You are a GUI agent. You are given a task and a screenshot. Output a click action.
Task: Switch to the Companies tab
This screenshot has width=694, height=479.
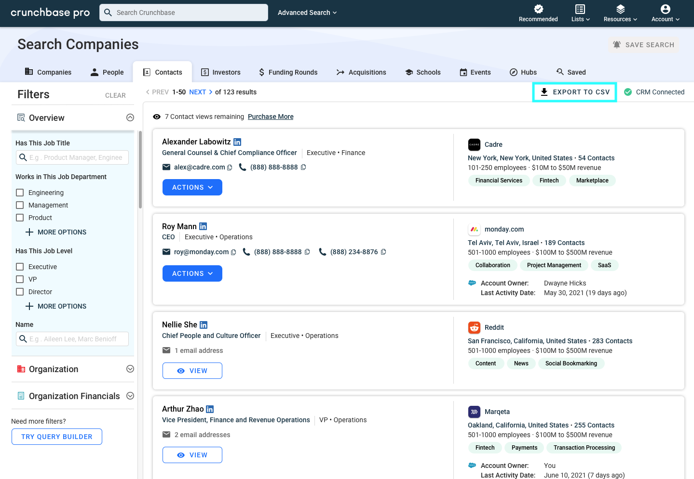click(48, 72)
